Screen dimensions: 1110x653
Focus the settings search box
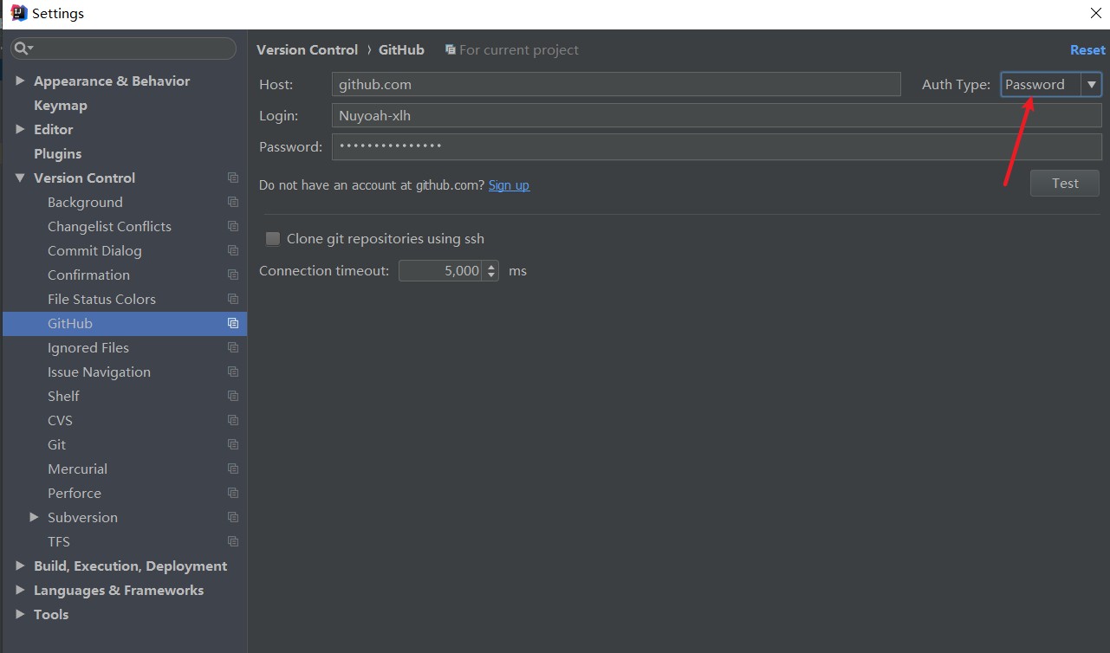pos(123,48)
